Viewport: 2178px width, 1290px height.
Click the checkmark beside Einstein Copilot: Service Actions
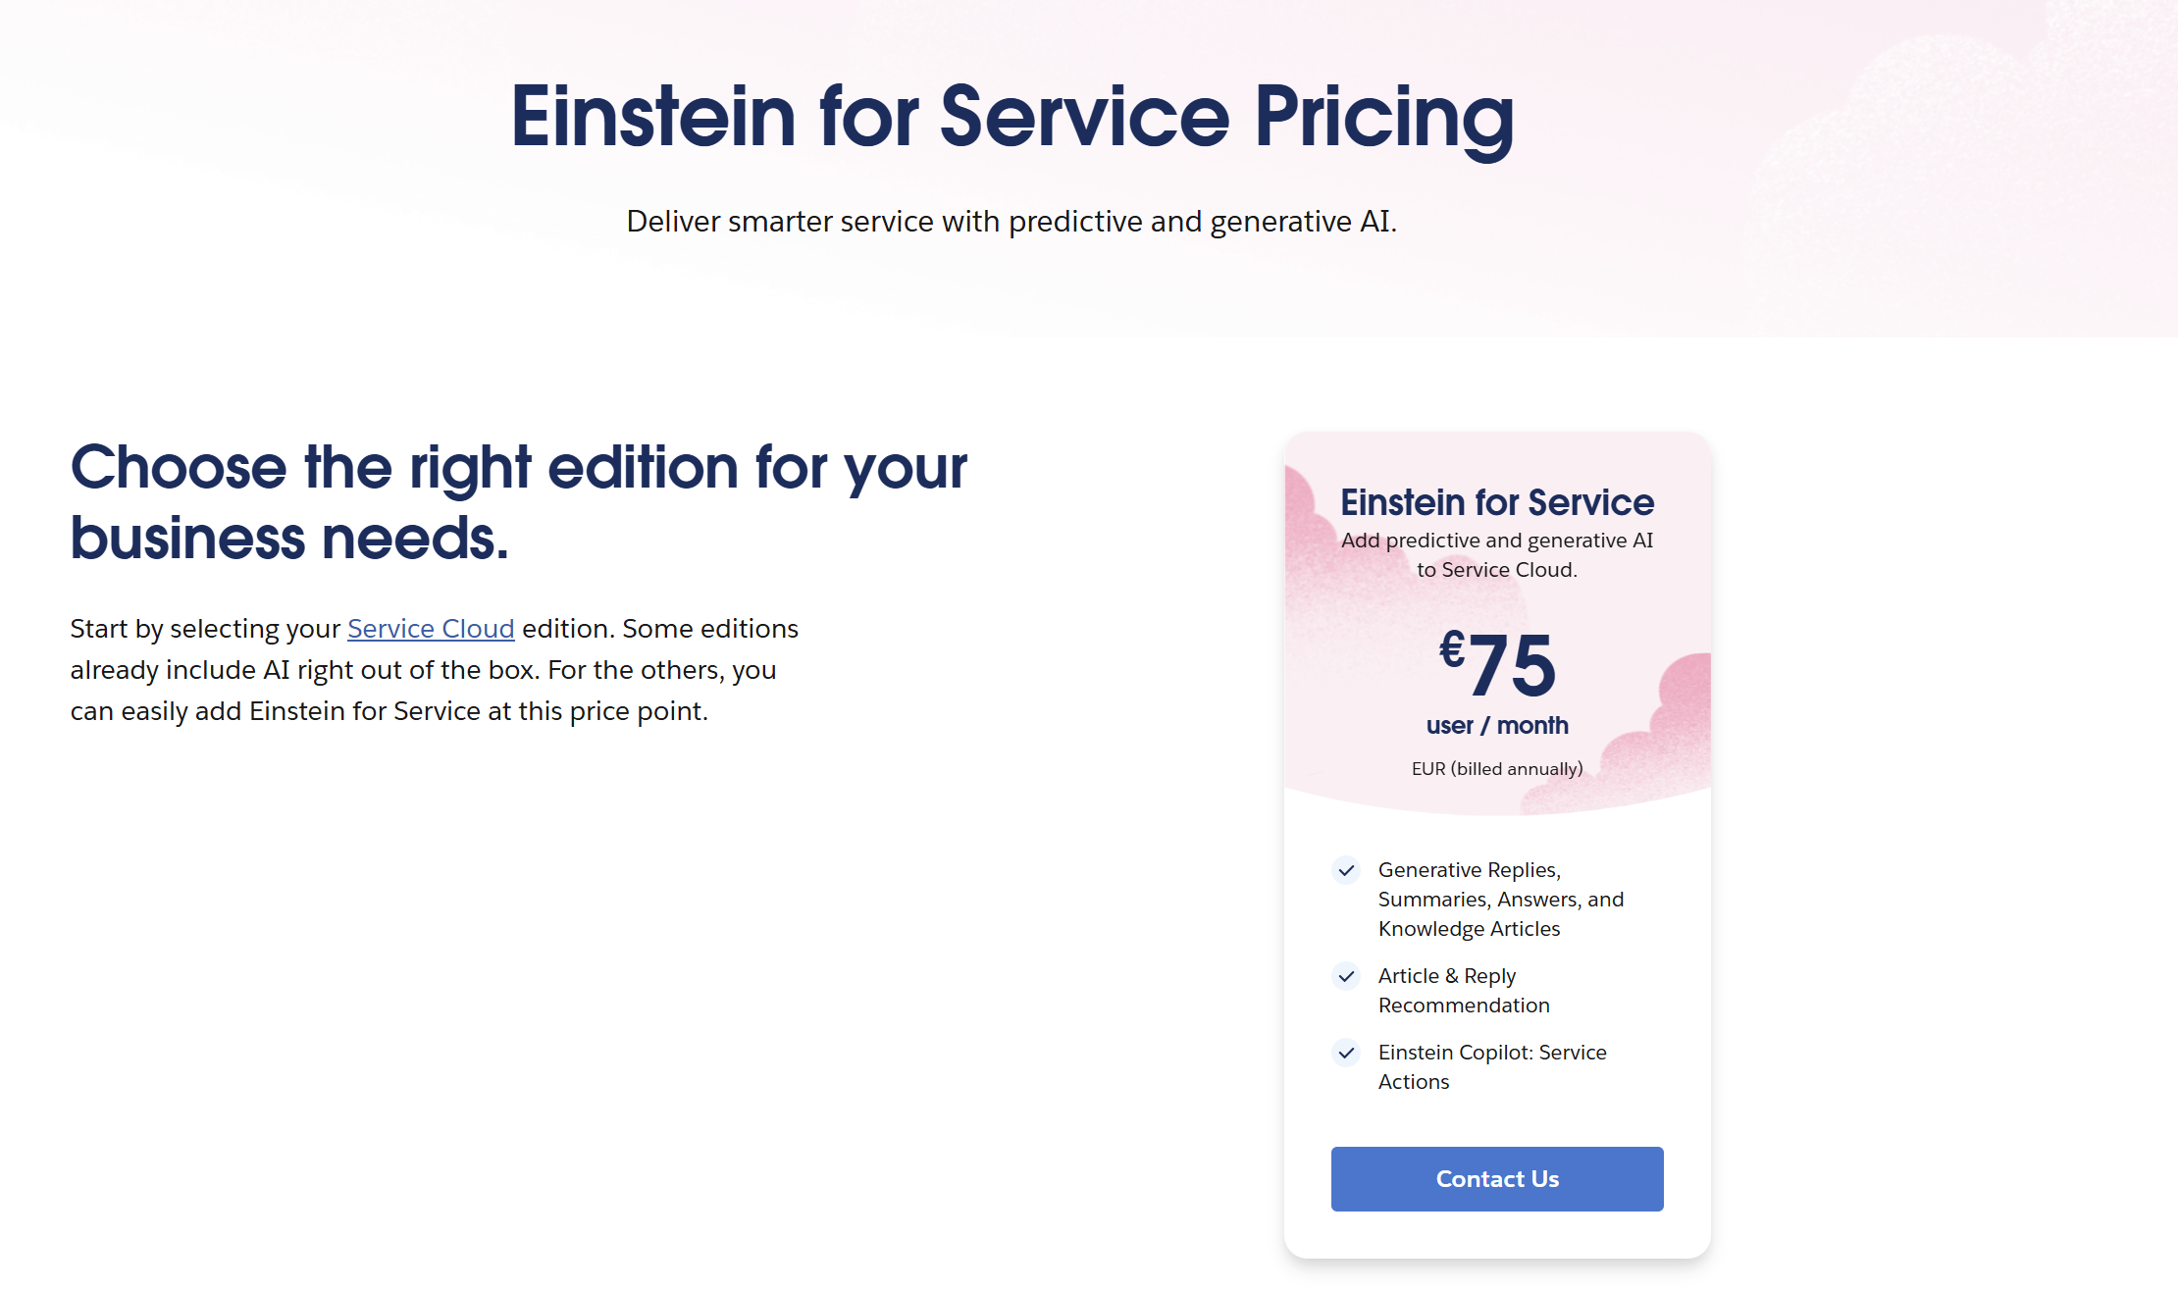(x=1346, y=1053)
